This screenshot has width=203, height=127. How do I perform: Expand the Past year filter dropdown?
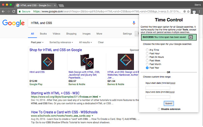click(x=37, y=42)
